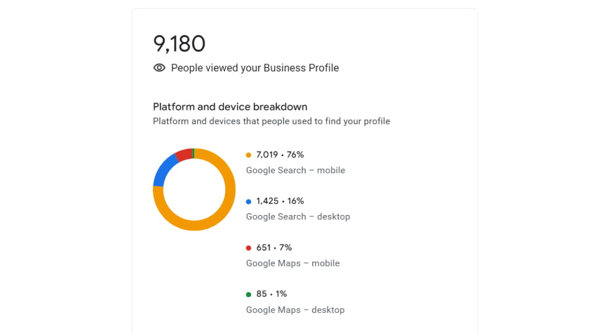Select the thin green donut chart segment

tap(193, 153)
